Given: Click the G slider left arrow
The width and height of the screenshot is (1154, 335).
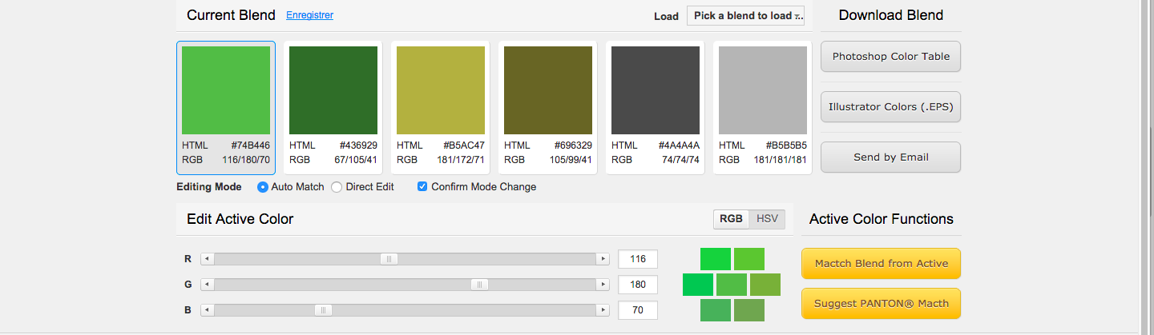Looking at the screenshot, I should pyautogui.click(x=207, y=285).
